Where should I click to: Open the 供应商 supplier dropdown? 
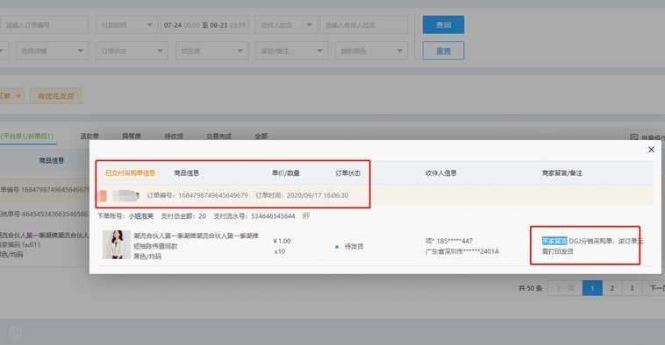pos(211,51)
